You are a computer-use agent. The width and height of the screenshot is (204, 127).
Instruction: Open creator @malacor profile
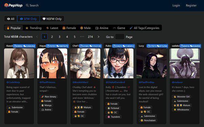point(177,82)
